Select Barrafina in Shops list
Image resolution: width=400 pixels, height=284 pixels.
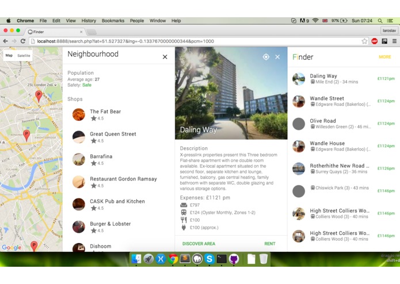tap(119, 159)
